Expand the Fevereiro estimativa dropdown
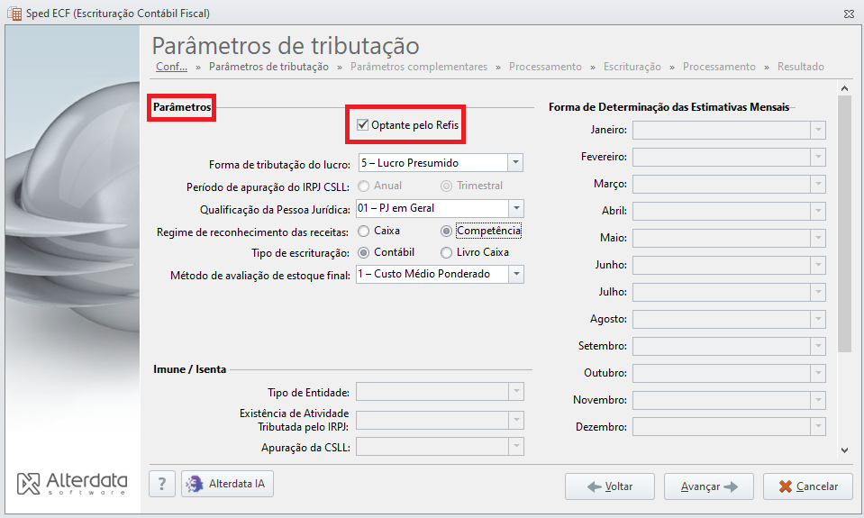 (818, 157)
